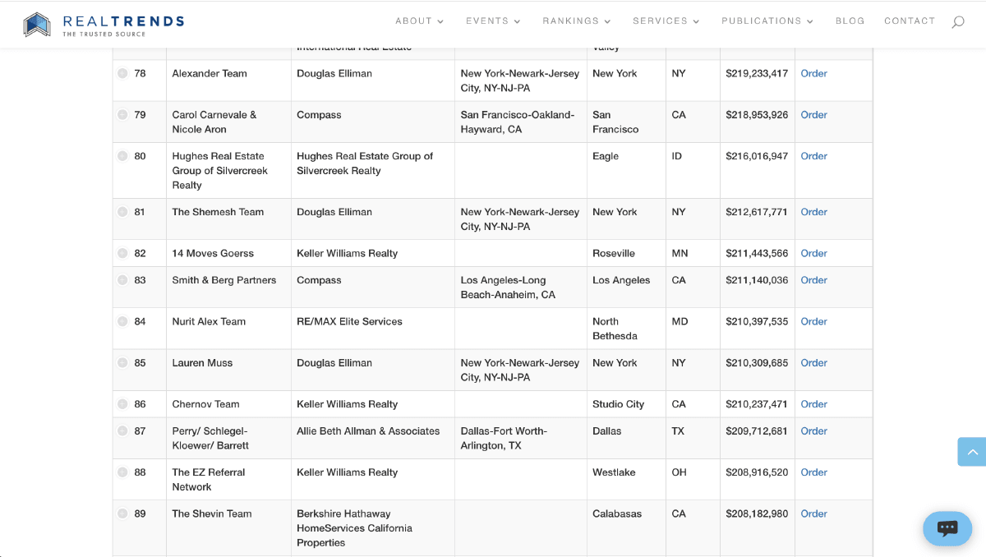This screenshot has width=986, height=557.
Task: Expand the Rankings dropdown menu
Action: (x=577, y=21)
